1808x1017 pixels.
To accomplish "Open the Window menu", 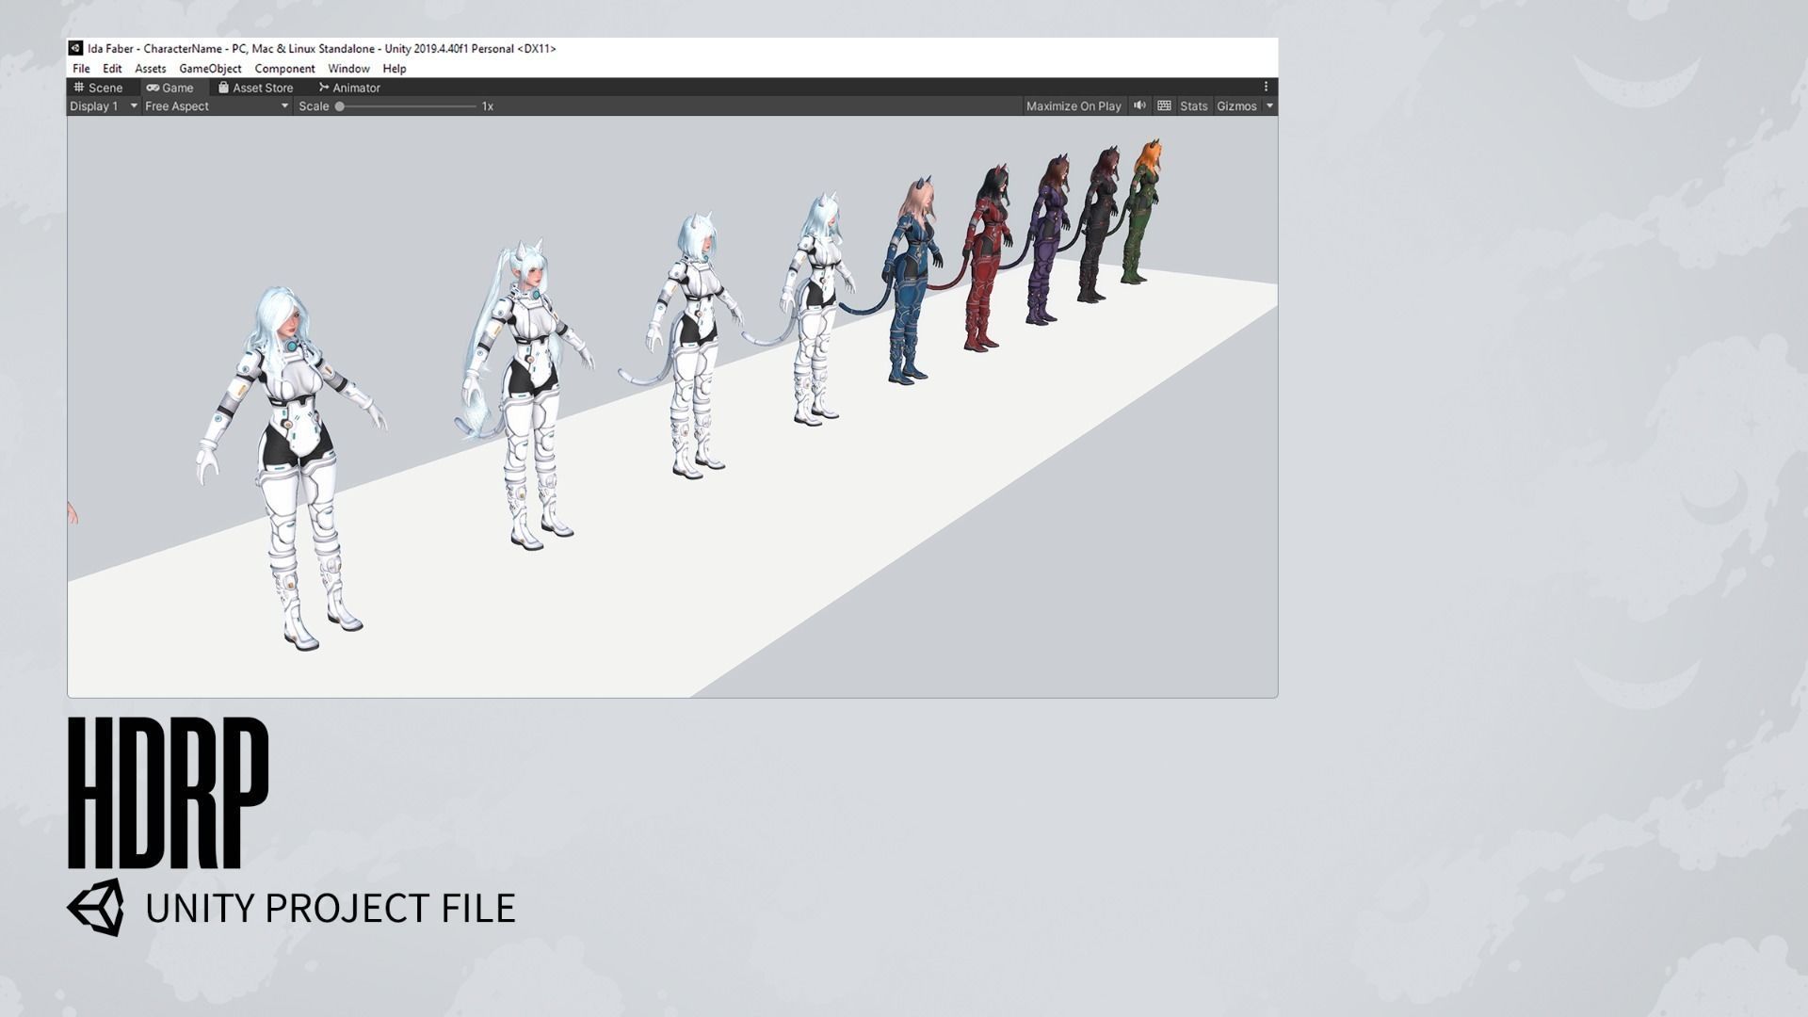I will coord(348,69).
